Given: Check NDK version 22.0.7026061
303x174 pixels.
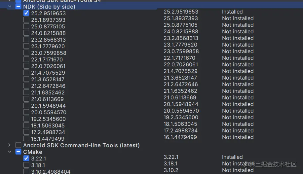Looking at the screenshot, I should (26, 66).
